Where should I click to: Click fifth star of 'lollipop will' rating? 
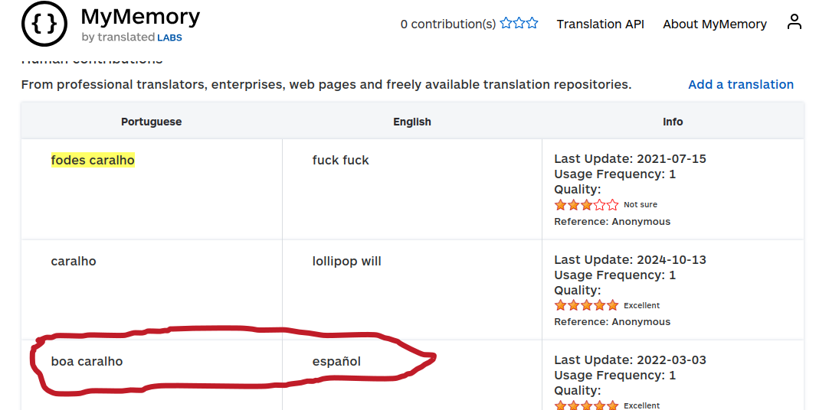tap(612, 305)
